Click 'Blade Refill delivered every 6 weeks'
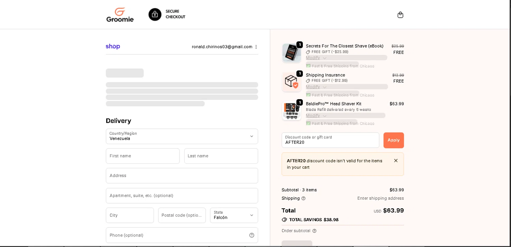511x247 pixels. [x=338, y=109]
